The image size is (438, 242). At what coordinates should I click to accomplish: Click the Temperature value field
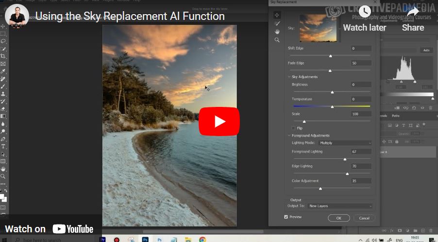tap(361, 99)
